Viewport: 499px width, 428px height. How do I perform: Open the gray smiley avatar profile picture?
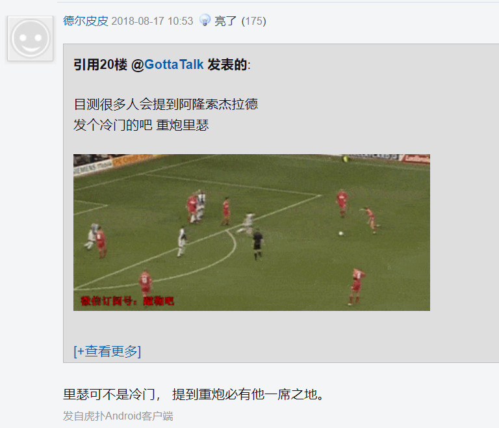pyautogui.click(x=31, y=38)
